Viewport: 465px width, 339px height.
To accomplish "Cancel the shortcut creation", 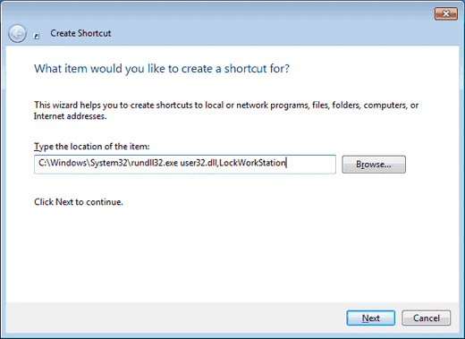I will [427, 318].
